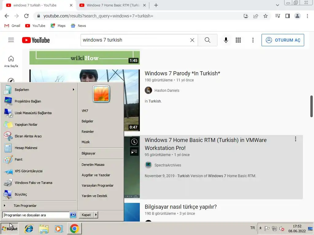Click OTURUM AÇ sign-in button

283,40
